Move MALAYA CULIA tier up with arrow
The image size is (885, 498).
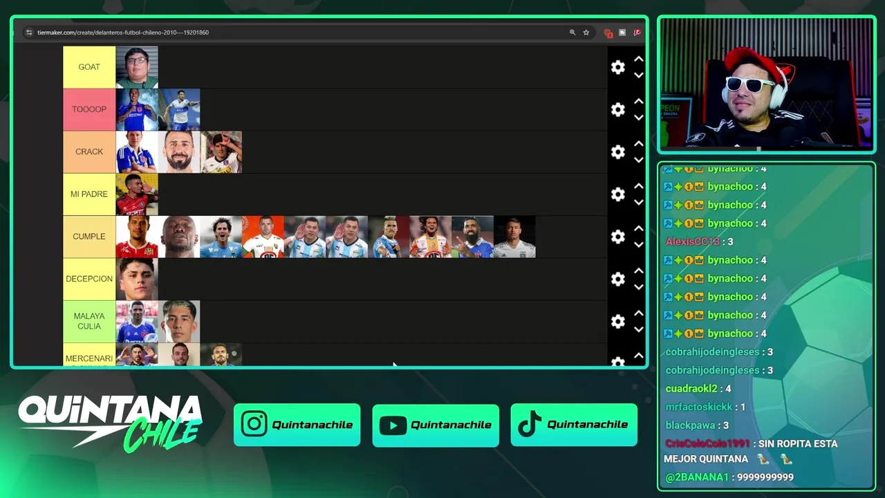pos(639,313)
